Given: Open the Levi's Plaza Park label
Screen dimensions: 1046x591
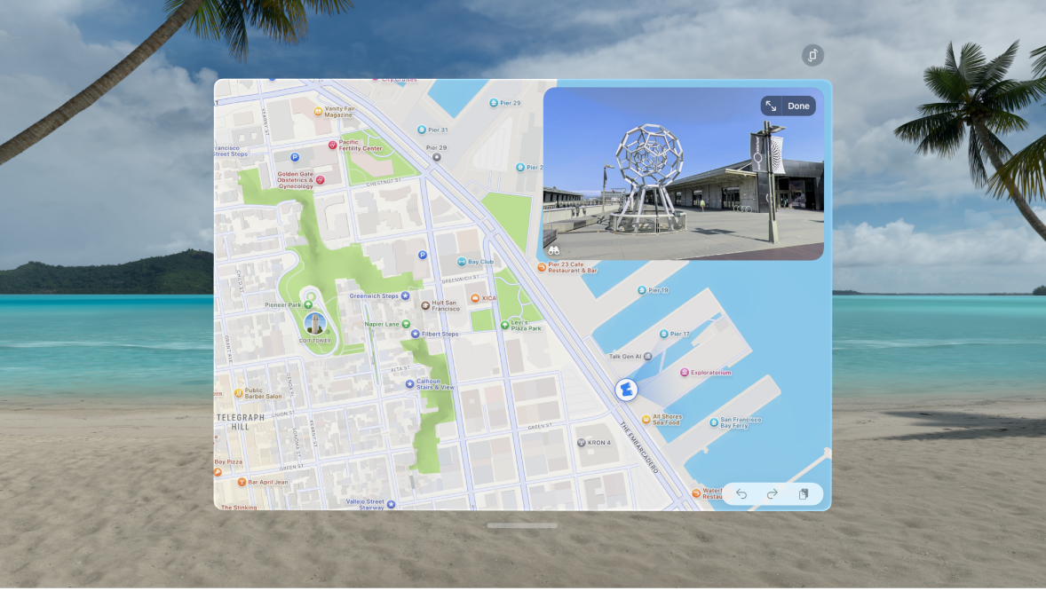Looking at the screenshot, I should click(x=503, y=325).
